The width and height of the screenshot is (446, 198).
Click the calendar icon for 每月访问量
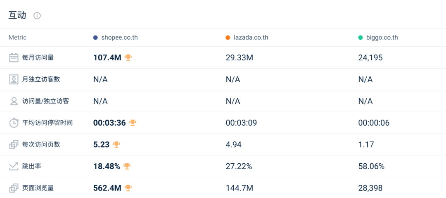click(x=13, y=58)
